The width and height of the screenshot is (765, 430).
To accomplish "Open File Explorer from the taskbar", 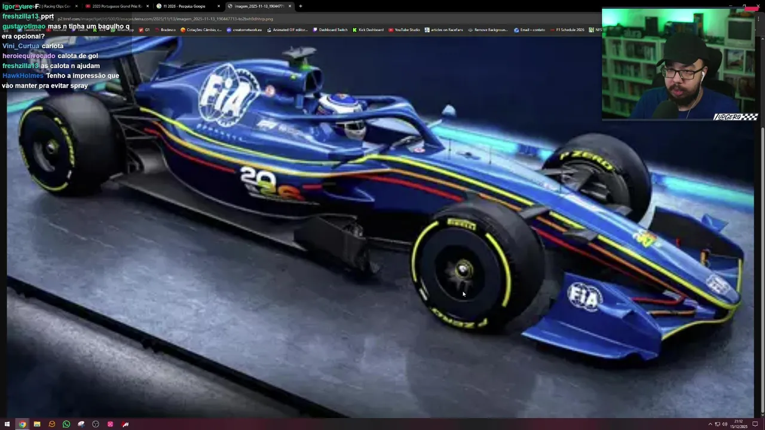I will [37, 424].
